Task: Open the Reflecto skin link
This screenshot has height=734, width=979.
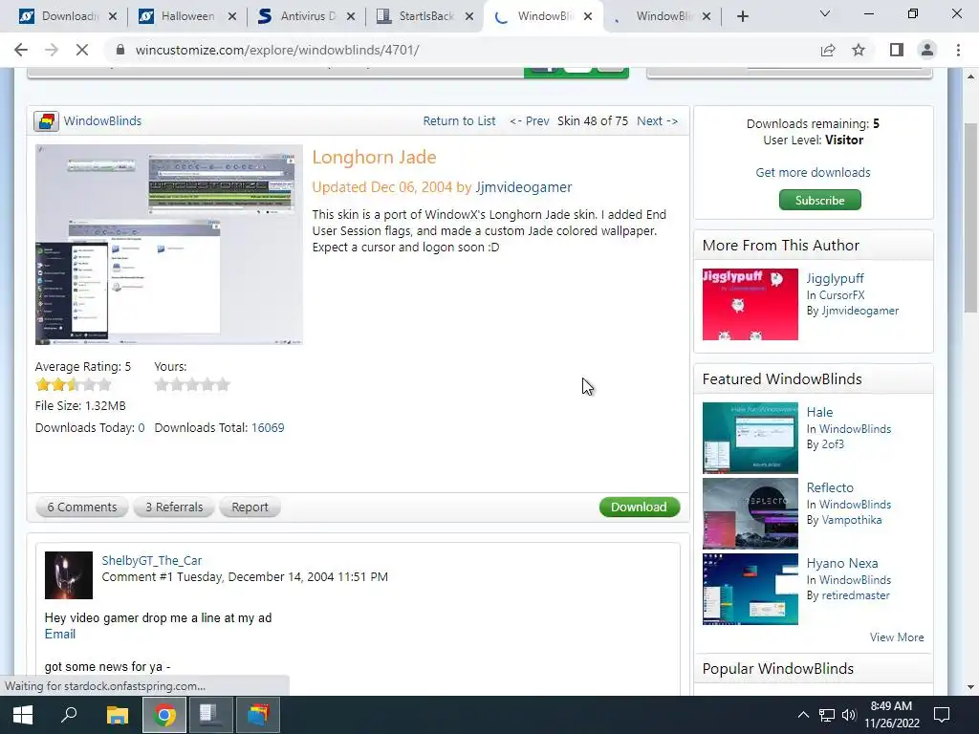Action: [830, 487]
